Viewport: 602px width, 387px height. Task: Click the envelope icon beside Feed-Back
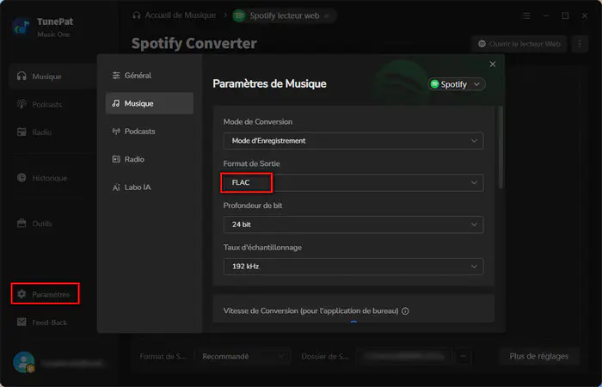(21, 322)
